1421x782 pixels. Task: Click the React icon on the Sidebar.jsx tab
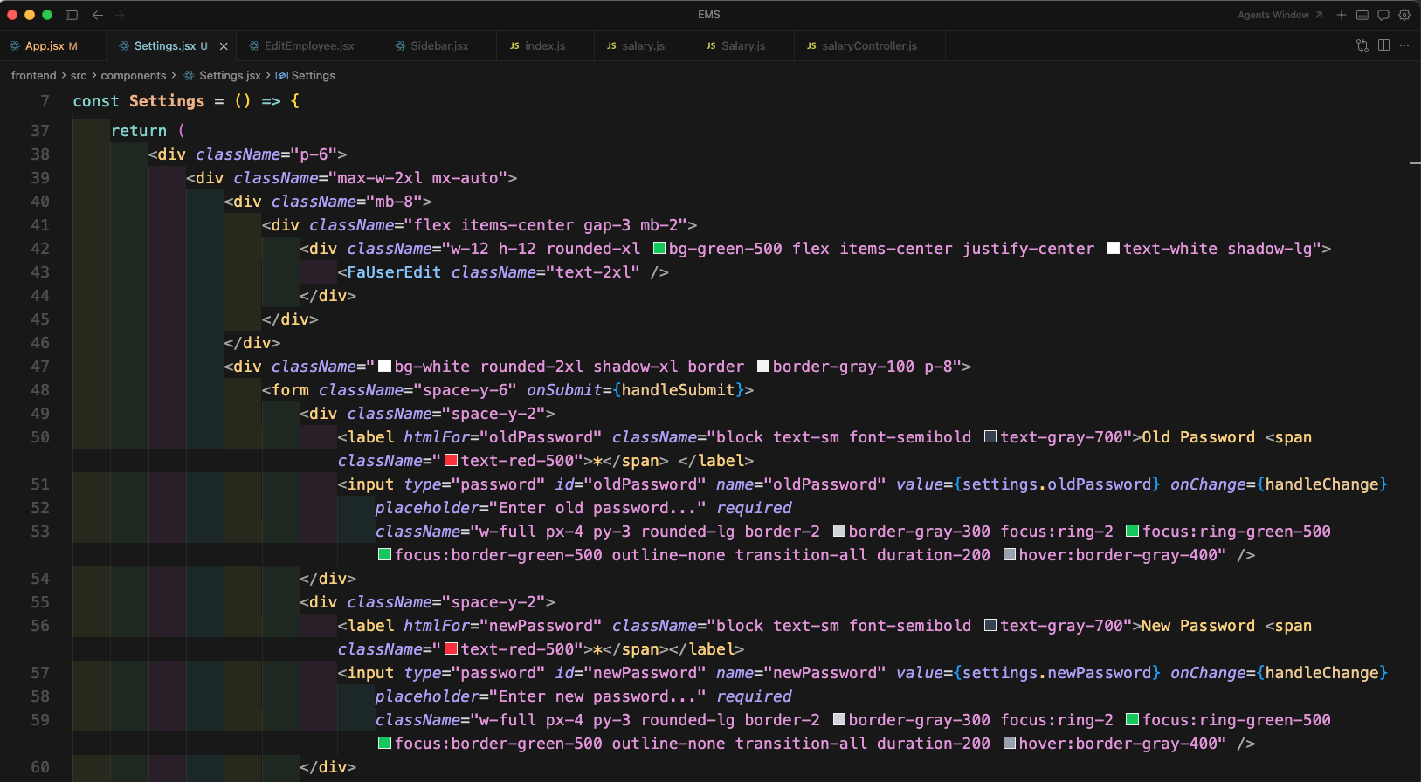point(400,45)
